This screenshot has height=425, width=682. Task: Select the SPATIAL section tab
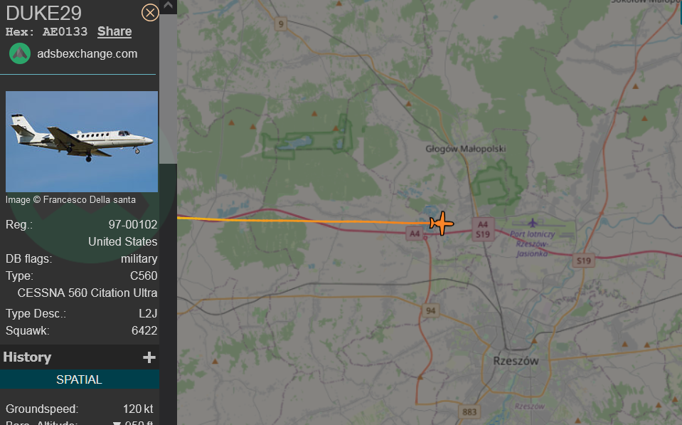coord(80,379)
